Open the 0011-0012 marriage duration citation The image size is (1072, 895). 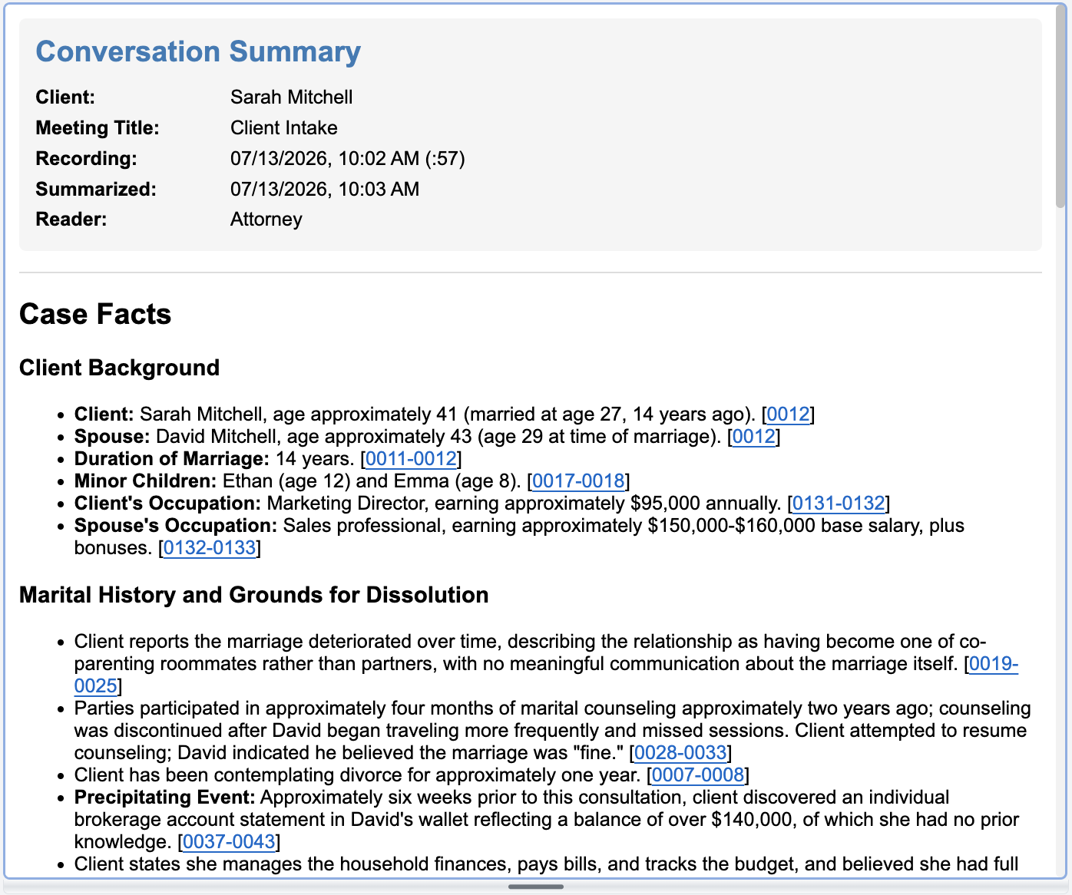[411, 459]
